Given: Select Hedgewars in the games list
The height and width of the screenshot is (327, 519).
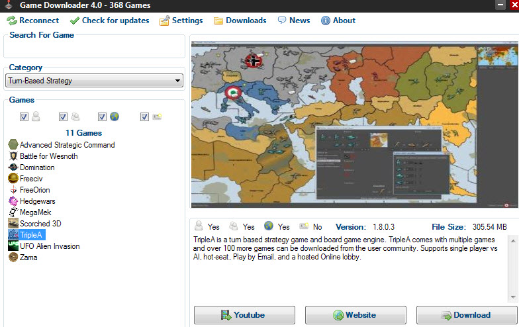Looking at the screenshot, I should [37, 201].
